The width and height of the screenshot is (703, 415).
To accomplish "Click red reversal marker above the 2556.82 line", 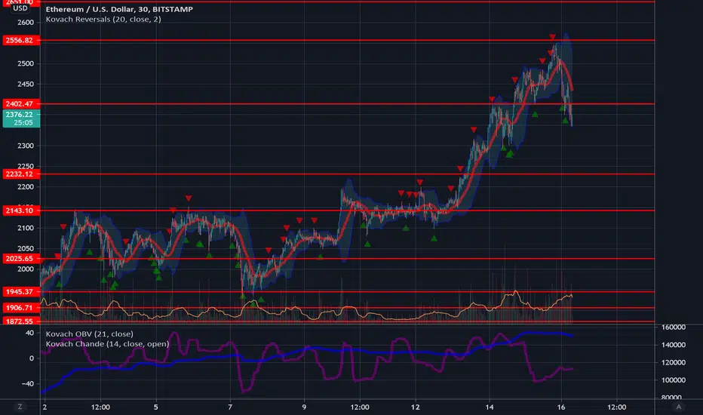I will [x=553, y=37].
